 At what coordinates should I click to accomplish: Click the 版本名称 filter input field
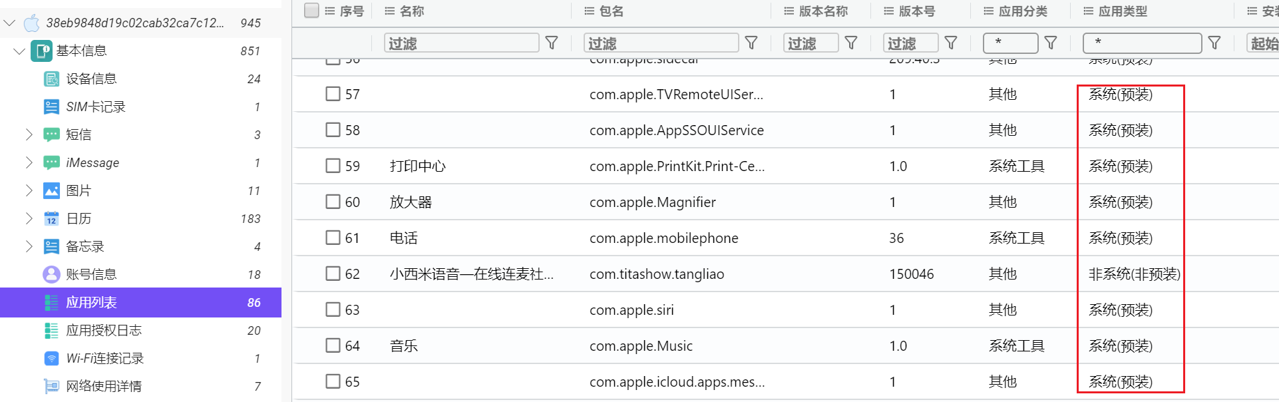pyautogui.click(x=811, y=43)
